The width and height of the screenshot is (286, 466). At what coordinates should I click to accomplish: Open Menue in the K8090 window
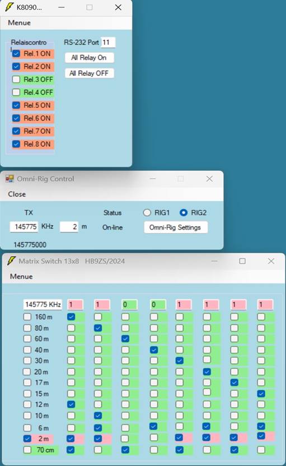(19, 22)
